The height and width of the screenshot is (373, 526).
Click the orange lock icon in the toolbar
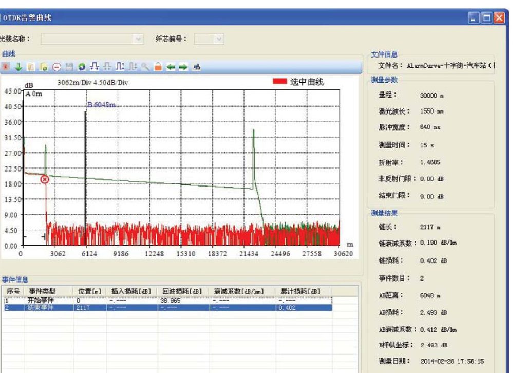[158, 66]
